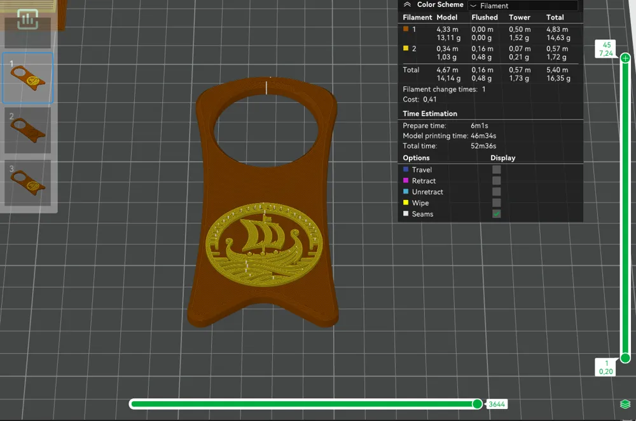Viewport: 636px width, 421px height.
Task: Click the statistics bar-chart icon above plate thumbnails
Action: pos(27,19)
